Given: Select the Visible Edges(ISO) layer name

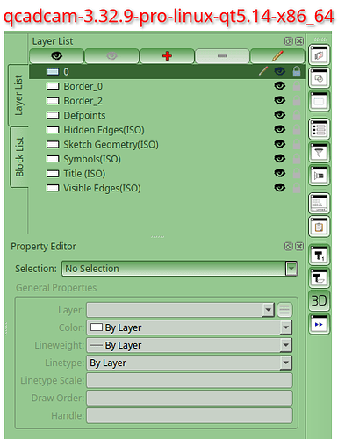Looking at the screenshot, I should (102, 188).
